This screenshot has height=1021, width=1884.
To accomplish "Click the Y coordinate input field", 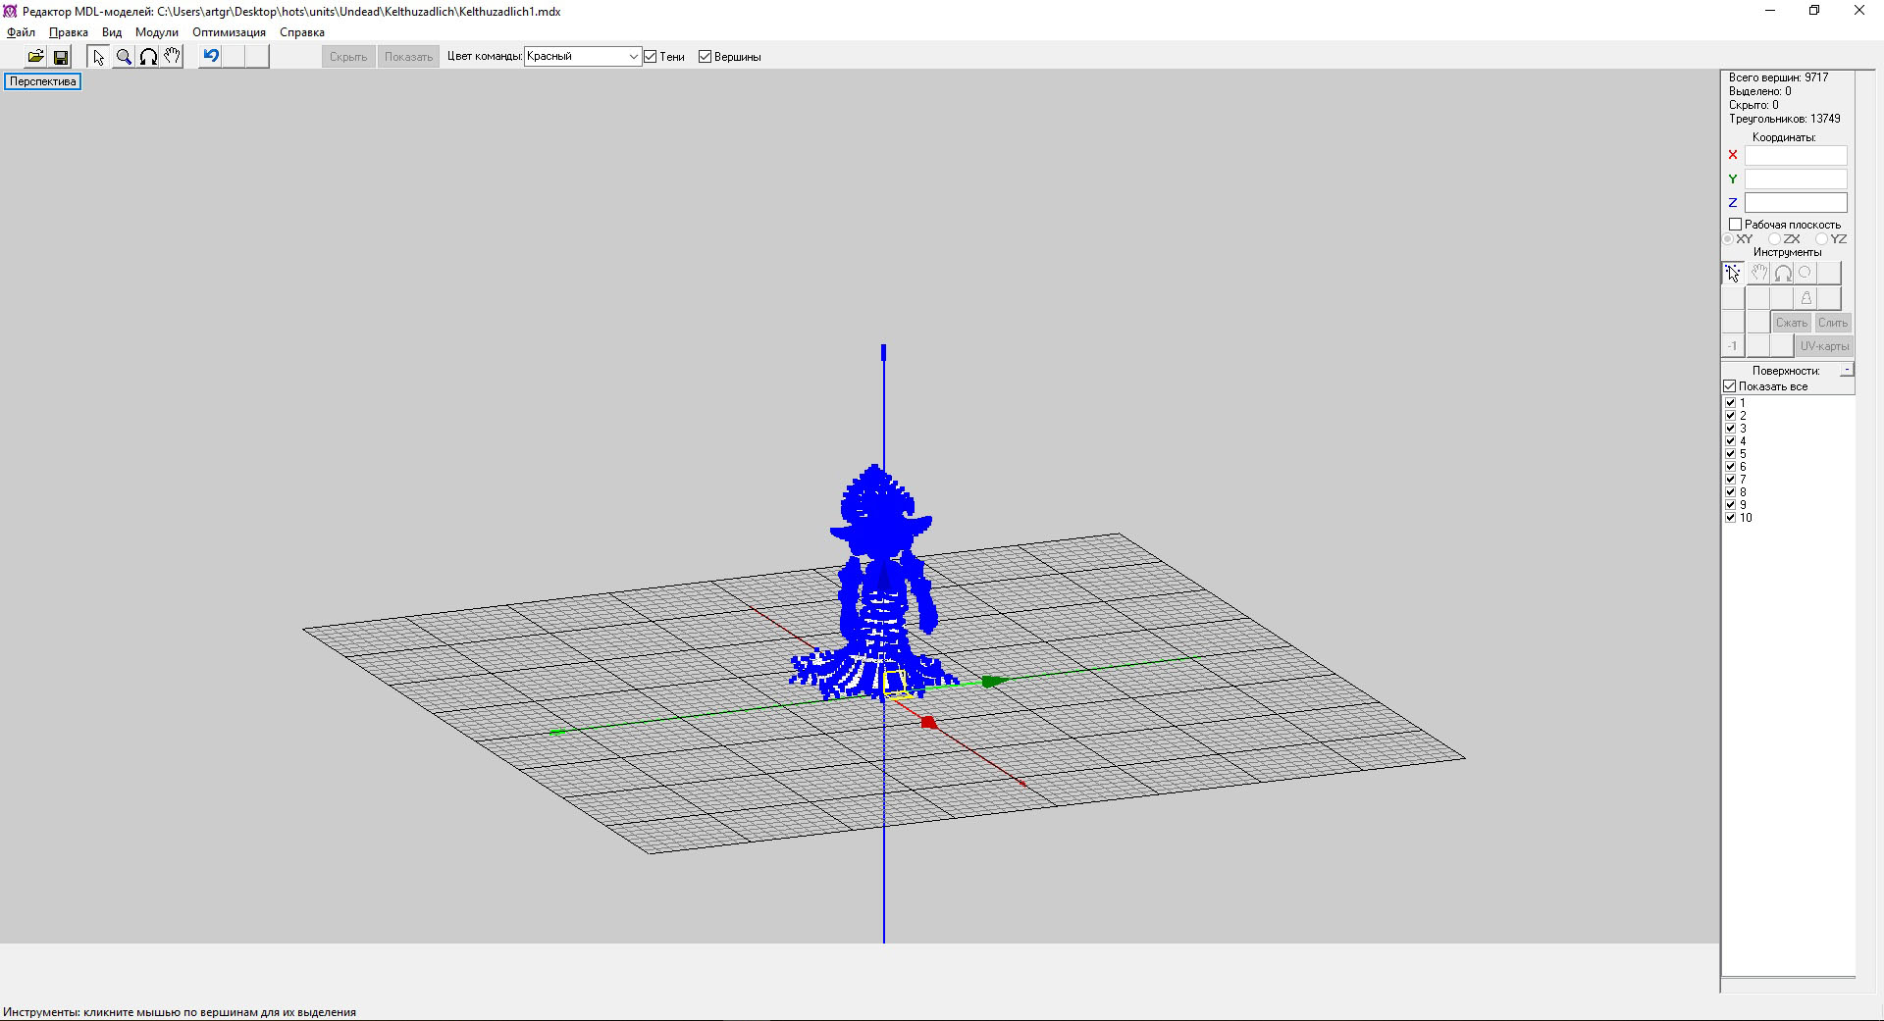I will pos(1796,179).
